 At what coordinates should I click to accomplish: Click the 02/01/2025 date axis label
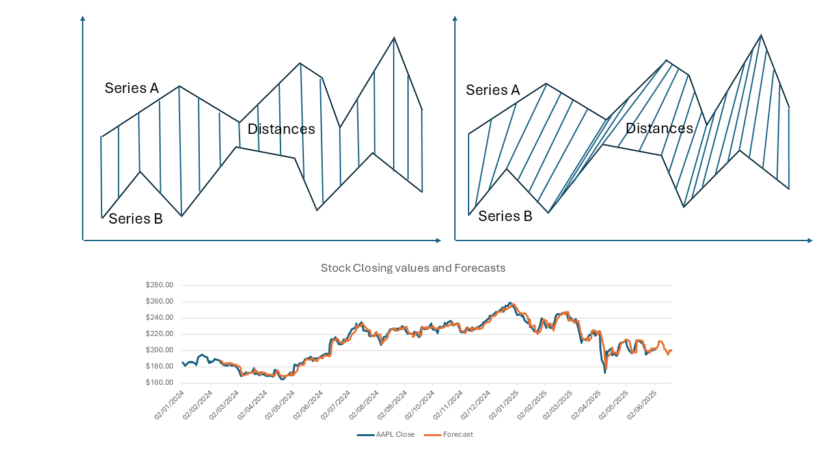(503, 404)
